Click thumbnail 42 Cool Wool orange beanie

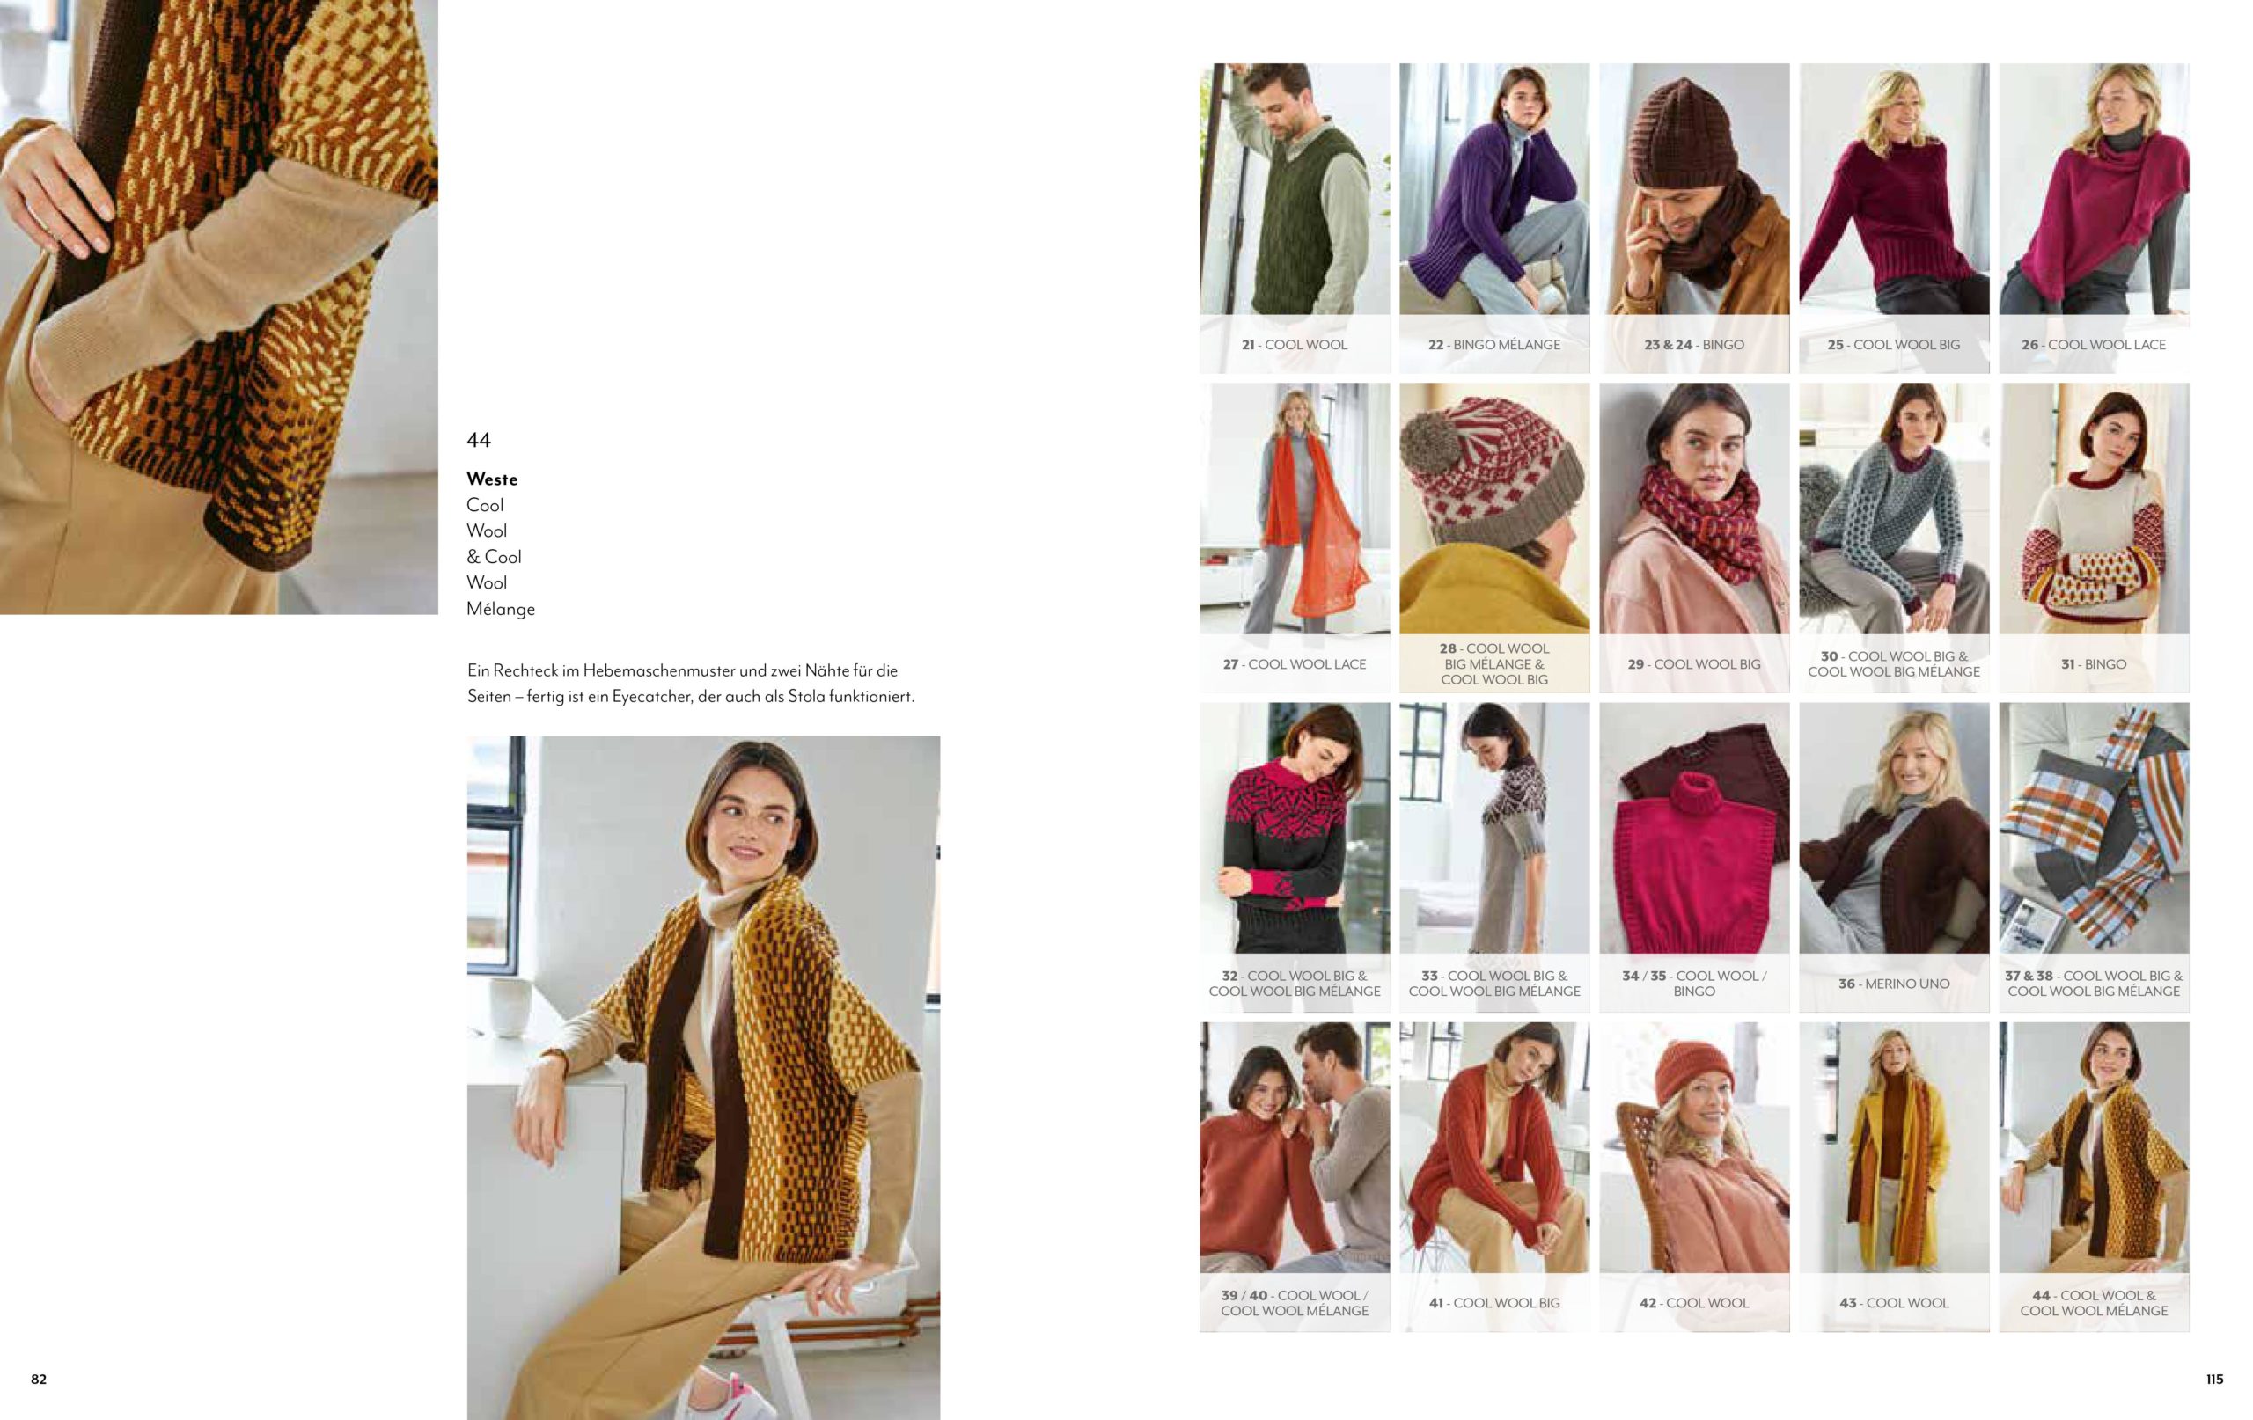point(1693,1148)
